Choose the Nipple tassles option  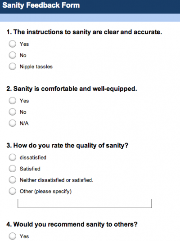coord(13,67)
